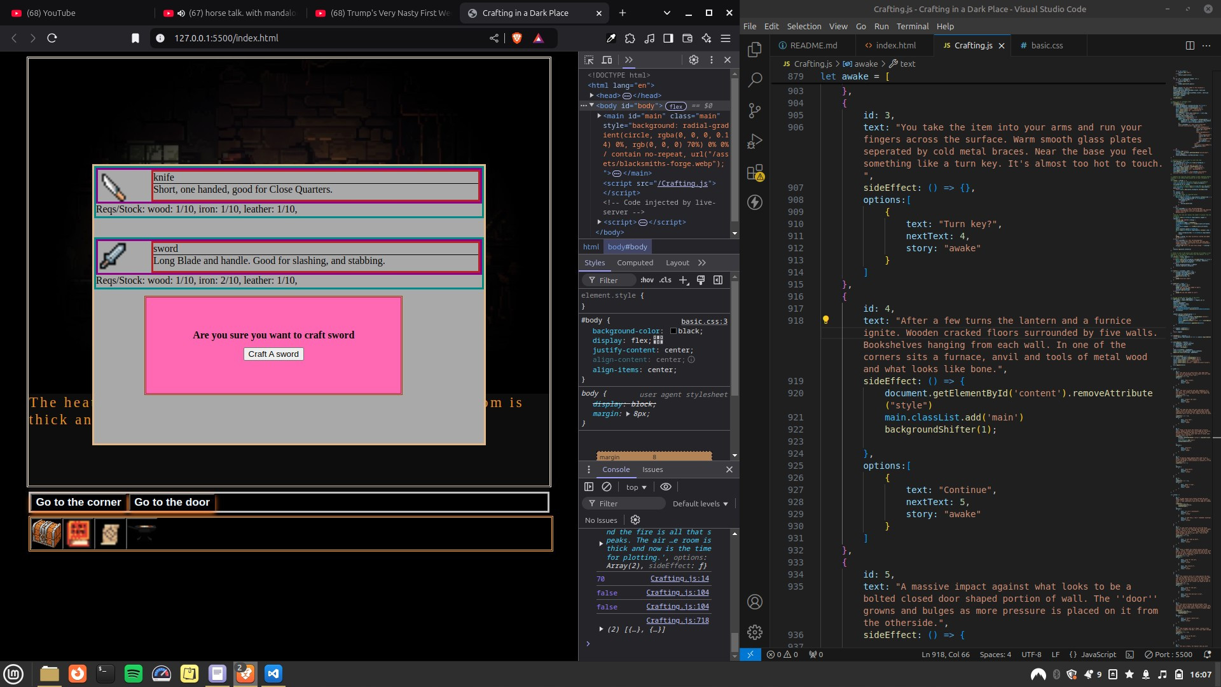
Task: Open DevTools three-dot customize menu
Action: click(711, 60)
